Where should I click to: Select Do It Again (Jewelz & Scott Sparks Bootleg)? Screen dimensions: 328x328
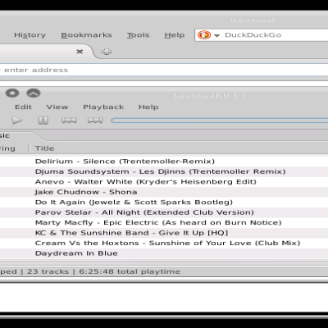[164, 203]
